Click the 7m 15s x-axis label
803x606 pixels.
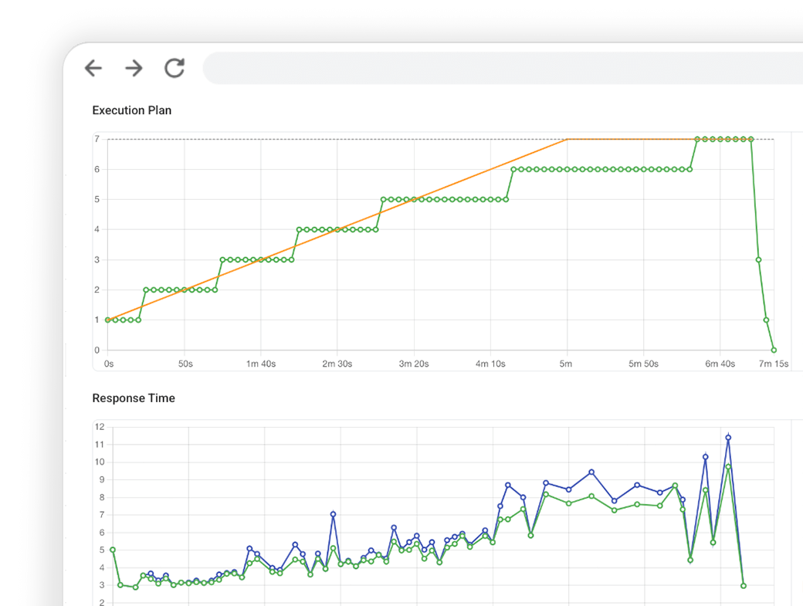click(x=773, y=364)
